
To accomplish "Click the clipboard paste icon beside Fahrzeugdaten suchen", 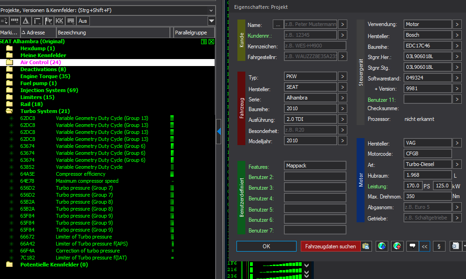I will click(x=366, y=246).
